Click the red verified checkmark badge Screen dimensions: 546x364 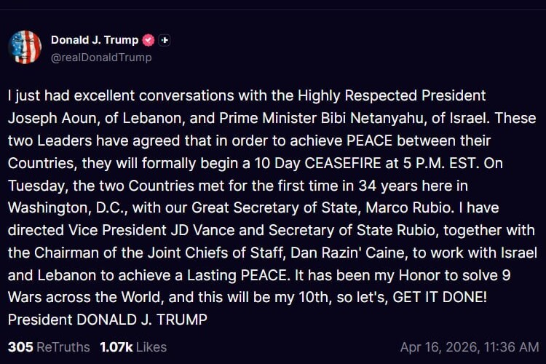click(x=148, y=40)
